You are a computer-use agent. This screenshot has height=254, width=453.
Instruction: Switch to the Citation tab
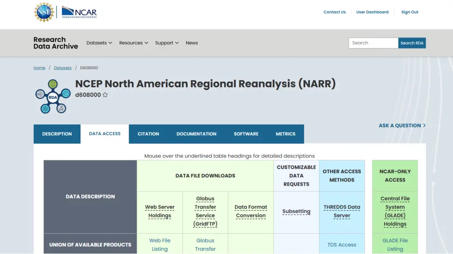tap(148, 134)
